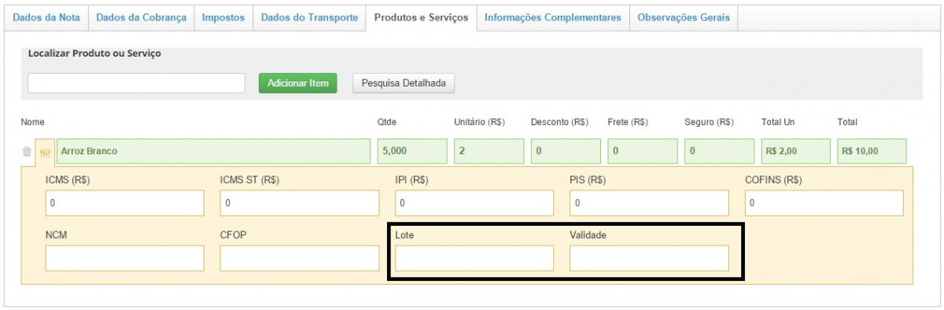944x310 pixels.
Task: Click the 'Nome' column header
Action: 32,122
